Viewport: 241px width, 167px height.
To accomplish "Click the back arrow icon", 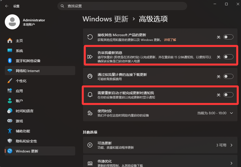I will pos(7,6).
